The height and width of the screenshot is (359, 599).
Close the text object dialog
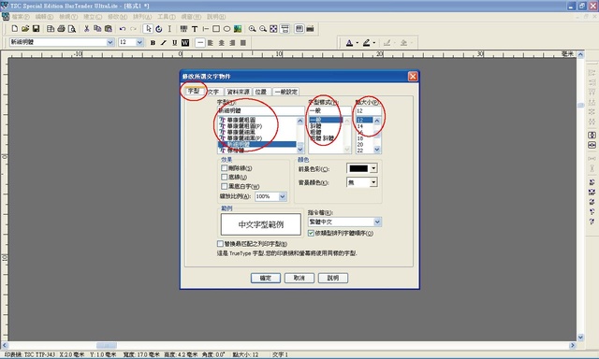(x=413, y=77)
